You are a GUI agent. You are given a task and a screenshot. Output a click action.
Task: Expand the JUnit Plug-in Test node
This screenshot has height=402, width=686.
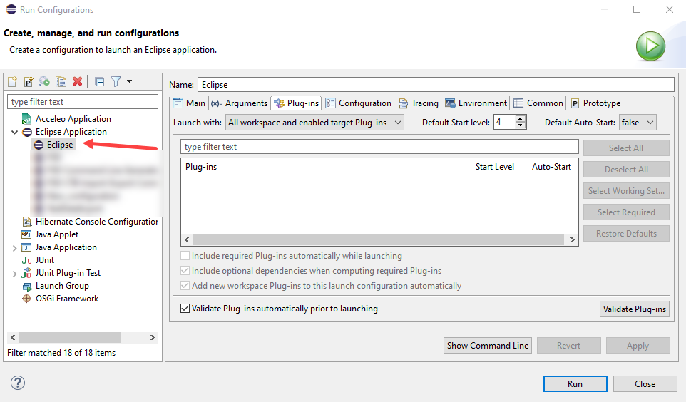14,274
